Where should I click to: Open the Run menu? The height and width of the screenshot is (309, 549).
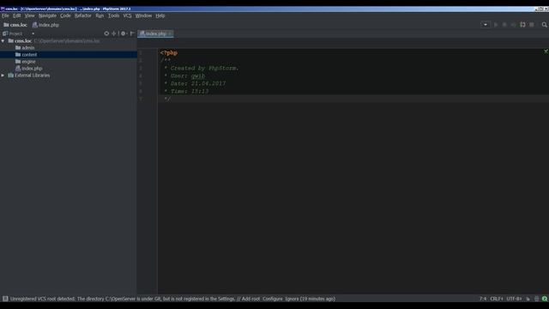pyautogui.click(x=100, y=15)
